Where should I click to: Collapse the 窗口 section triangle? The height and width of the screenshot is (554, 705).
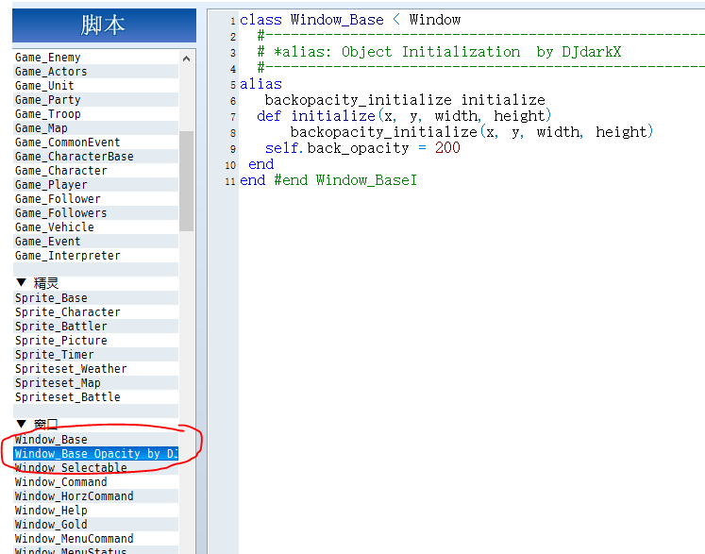click(21, 424)
